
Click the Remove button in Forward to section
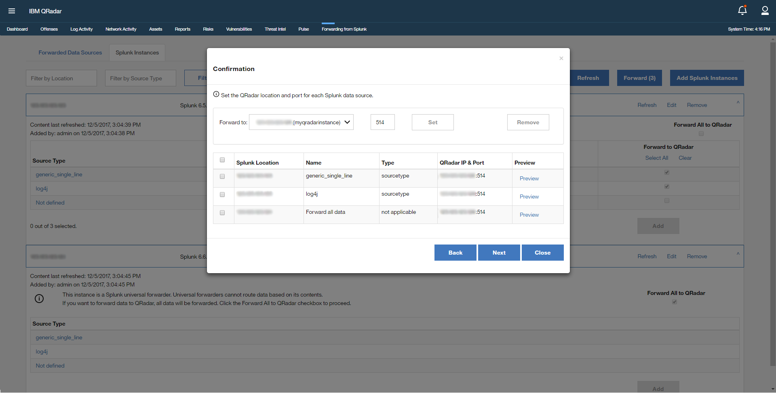[528, 122]
